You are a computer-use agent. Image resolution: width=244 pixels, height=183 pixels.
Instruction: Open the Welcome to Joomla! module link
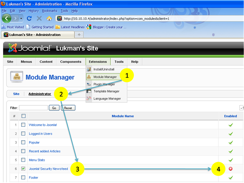pyautogui.click(x=43, y=125)
